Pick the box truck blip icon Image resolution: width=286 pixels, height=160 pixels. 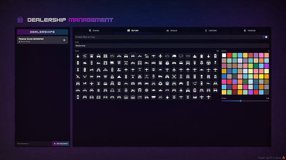click(174, 56)
